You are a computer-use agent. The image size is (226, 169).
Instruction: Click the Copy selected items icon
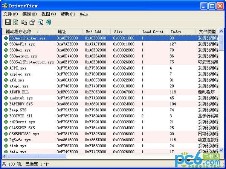coord(24,22)
